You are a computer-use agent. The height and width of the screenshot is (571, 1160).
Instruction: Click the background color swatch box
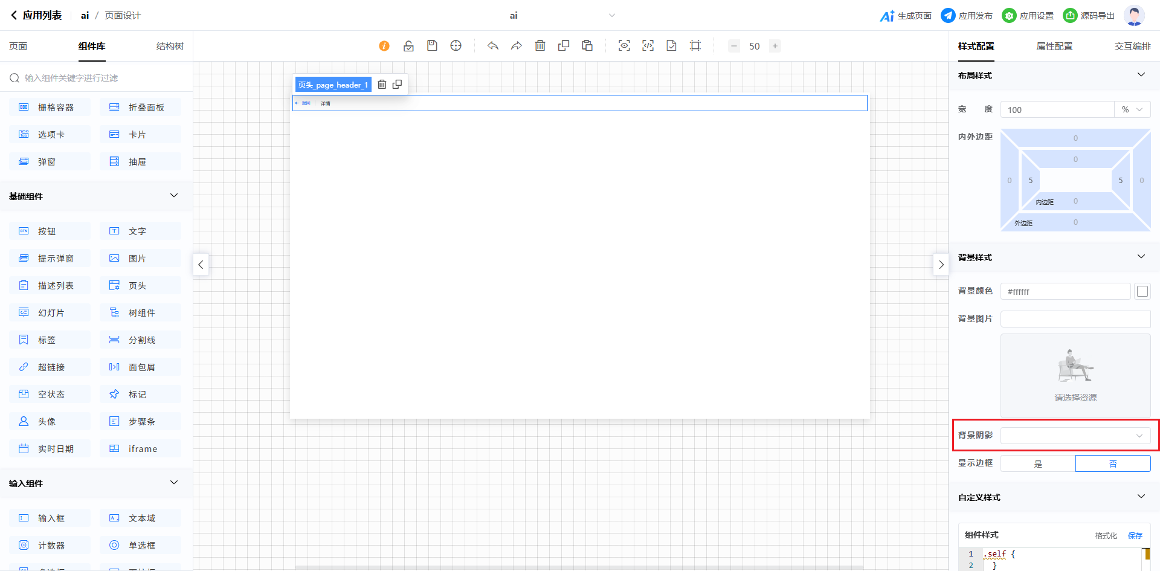point(1142,291)
